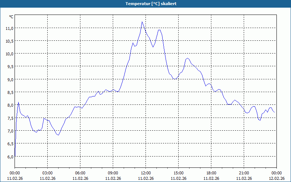291x182 pixels.
Task: Click the 9,5 y-axis tick label
Action: point(10,67)
